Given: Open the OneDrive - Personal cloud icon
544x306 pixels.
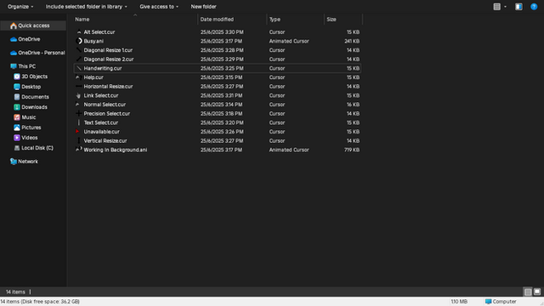Looking at the screenshot, I should click(14, 53).
